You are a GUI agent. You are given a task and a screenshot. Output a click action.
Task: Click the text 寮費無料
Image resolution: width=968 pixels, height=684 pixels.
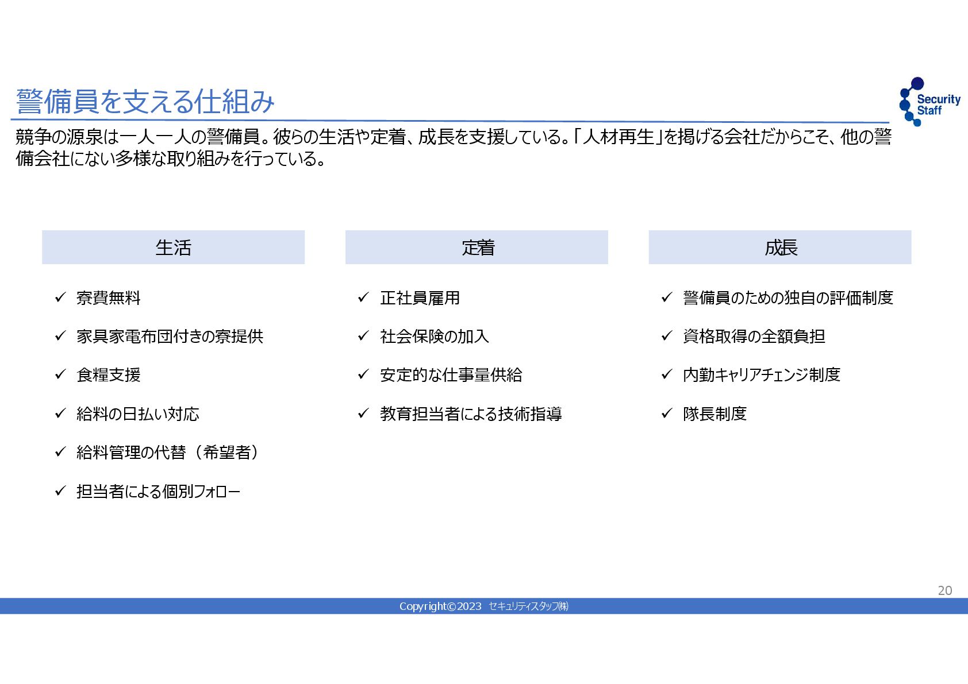[109, 298]
